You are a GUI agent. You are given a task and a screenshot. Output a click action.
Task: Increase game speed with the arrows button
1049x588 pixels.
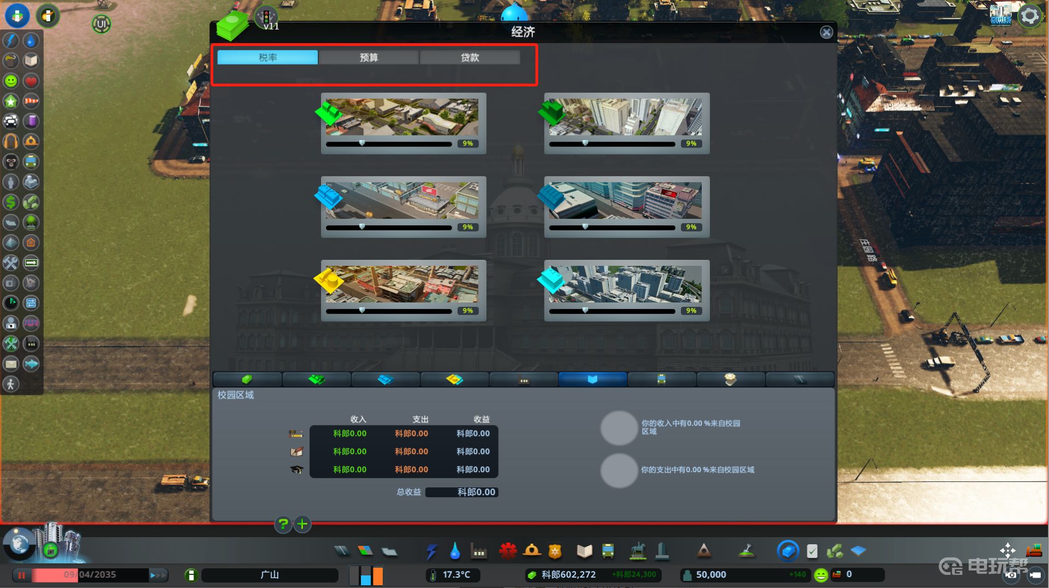point(158,575)
